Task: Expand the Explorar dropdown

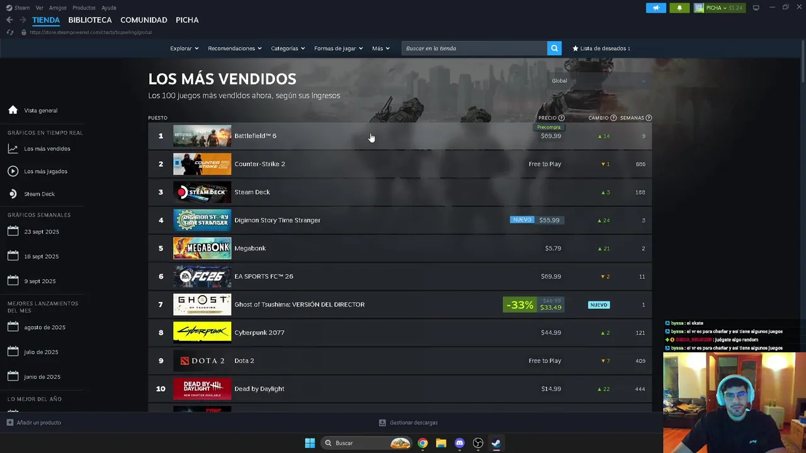Action: [x=184, y=48]
